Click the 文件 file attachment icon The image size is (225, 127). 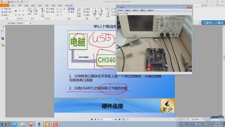[35, 11]
